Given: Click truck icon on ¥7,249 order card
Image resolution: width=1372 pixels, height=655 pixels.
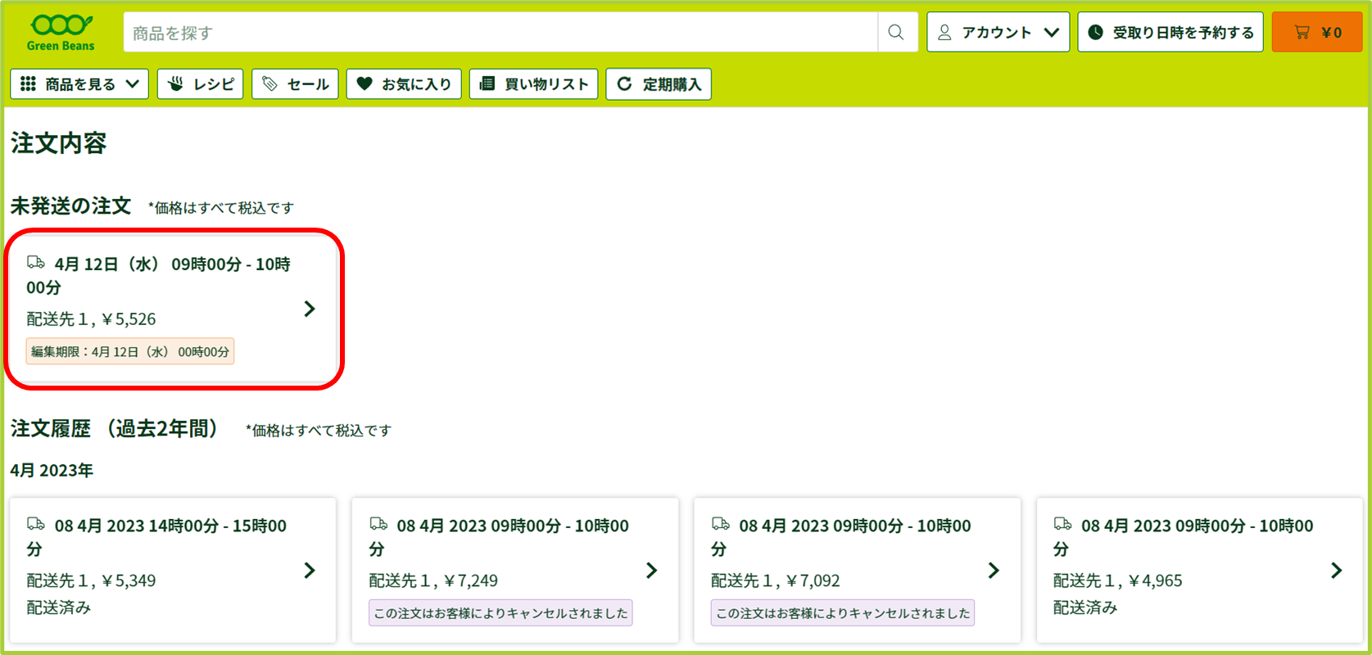Looking at the screenshot, I should coord(378,524).
